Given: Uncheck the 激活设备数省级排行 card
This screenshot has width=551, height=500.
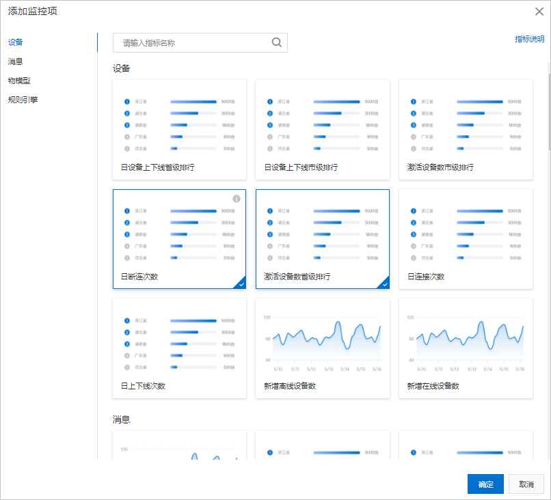Looking at the screenshot, I should click(x=323, y=239).
